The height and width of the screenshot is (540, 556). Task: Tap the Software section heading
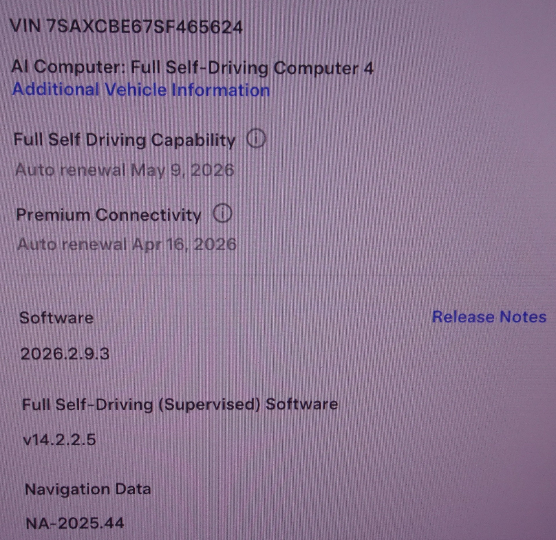(x=56, y=318)
